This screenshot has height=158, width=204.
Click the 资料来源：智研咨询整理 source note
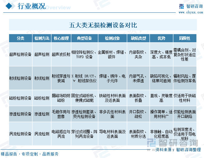click(178, 150)
